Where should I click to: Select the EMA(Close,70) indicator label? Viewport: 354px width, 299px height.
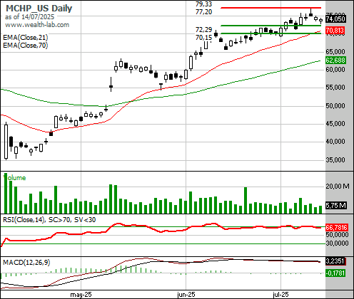[26, 45]
